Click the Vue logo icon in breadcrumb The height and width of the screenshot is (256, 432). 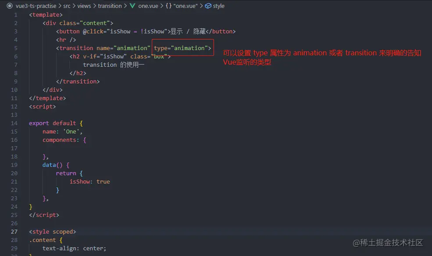coord(132,6)
